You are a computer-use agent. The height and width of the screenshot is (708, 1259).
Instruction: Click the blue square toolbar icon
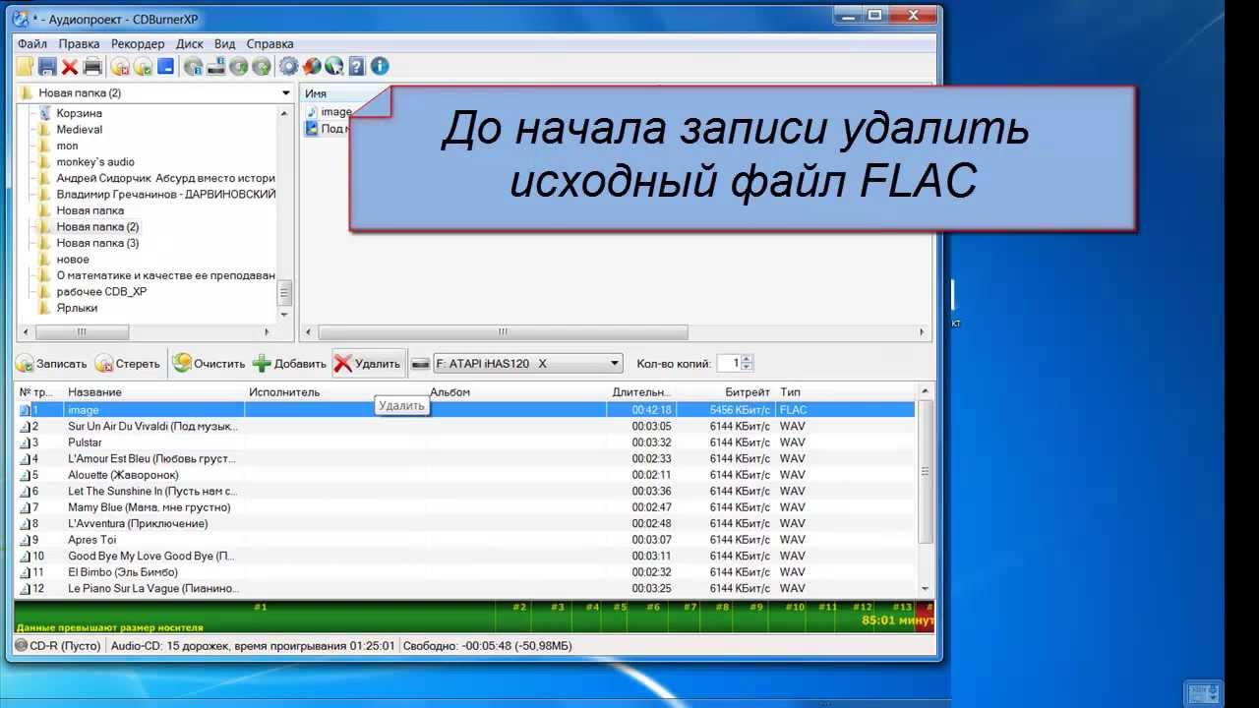point(165,67)
